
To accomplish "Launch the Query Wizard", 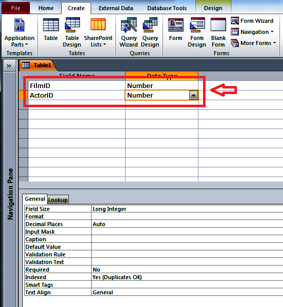I will 129,32.
